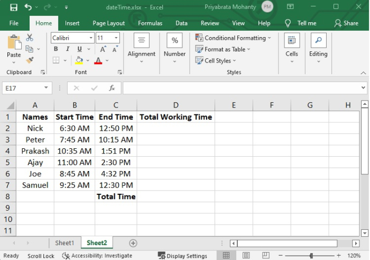Click Increase Font Size icon
Image resolution: width=370 pixels, height=260 pixels.
pos(103,49)
